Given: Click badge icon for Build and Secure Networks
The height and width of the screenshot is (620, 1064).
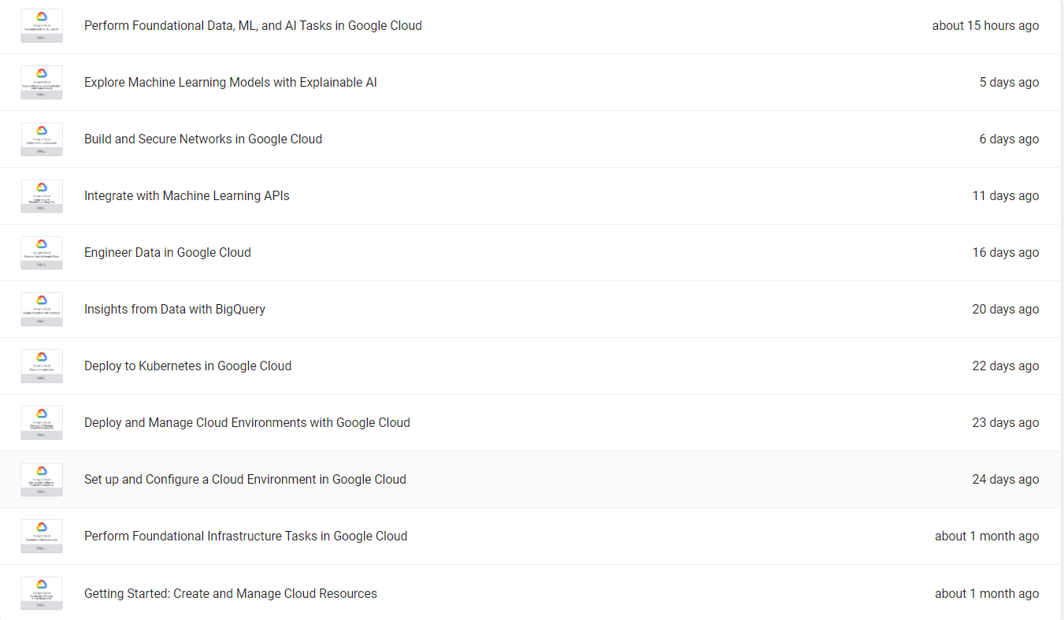Looking at the screenshot, I should [42, 139].
